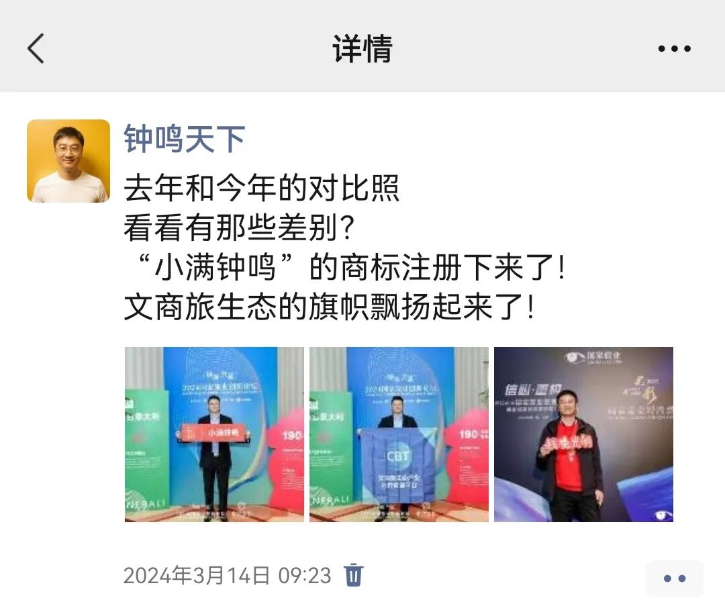Tap the red 小满钟鸣 banner in first photo
Image resolution: width=725 pixels, height=604 pixels.
coord(214,433)
